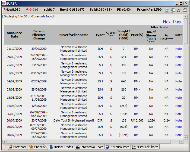
Task: Click the Historical Charts tab icon
Action: point(134,147)
